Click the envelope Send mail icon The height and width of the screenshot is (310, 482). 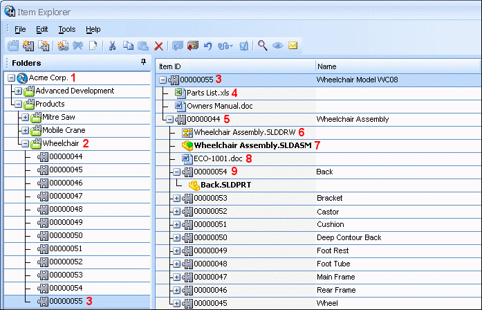[x=293, y=46]
